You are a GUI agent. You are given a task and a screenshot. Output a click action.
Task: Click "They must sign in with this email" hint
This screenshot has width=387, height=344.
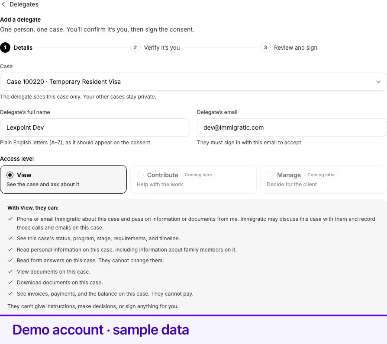pyautogui.click(x=249, y=143)
